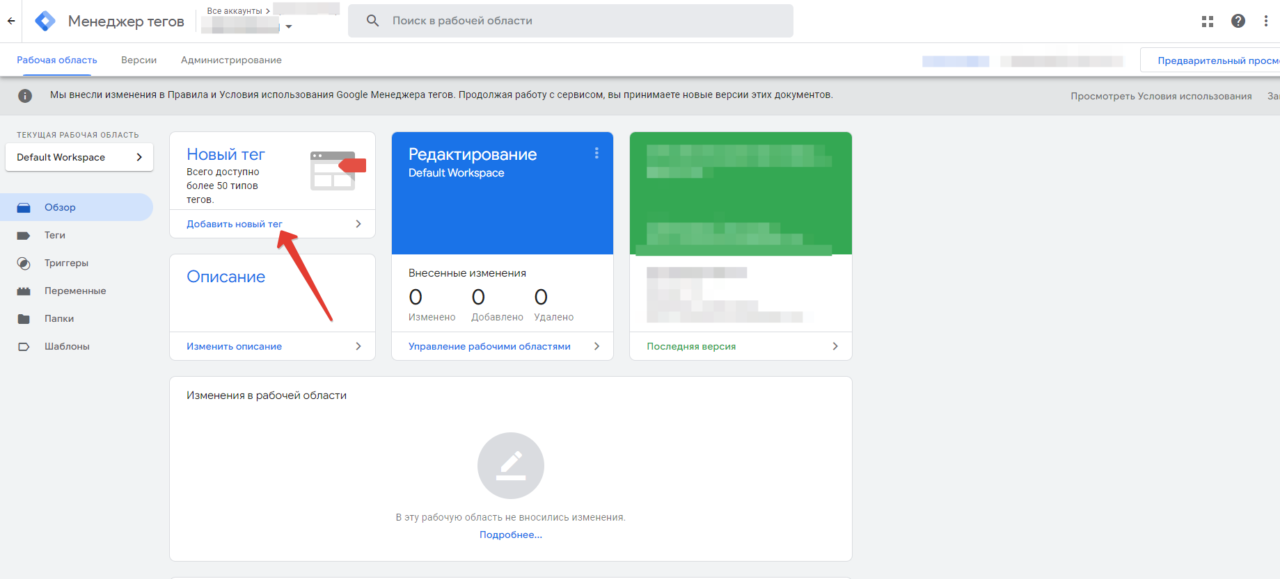Click the Триггеры icon in sidebar
Screen dimensions: 1280x579
tap(24, 263)
